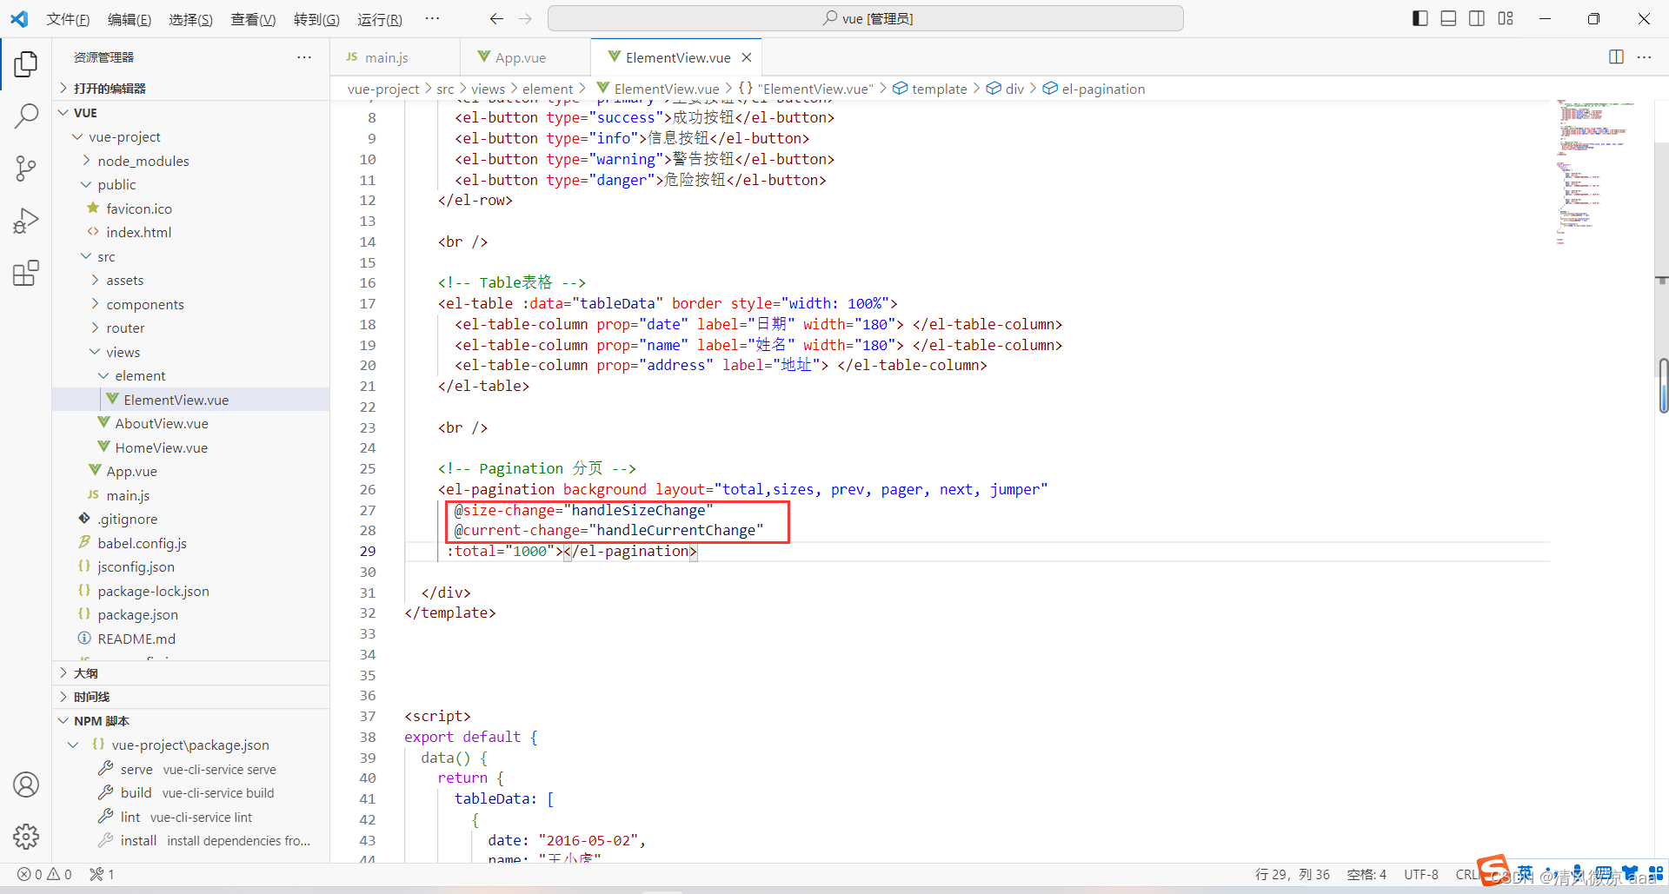1669x894 pixels.
Task: Expand the assets folder
Action: coord(191,281)
